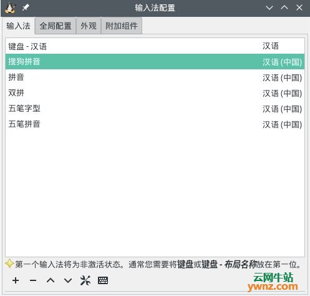Viewport: 310px width, 296px height.
Task: Maximize window with title bar up chevron
Action: tap(284, 8)
